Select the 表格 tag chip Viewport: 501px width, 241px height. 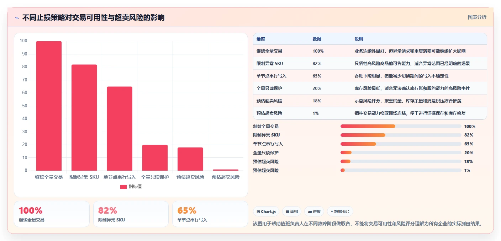pyautogui.click(x=292, y=211)
